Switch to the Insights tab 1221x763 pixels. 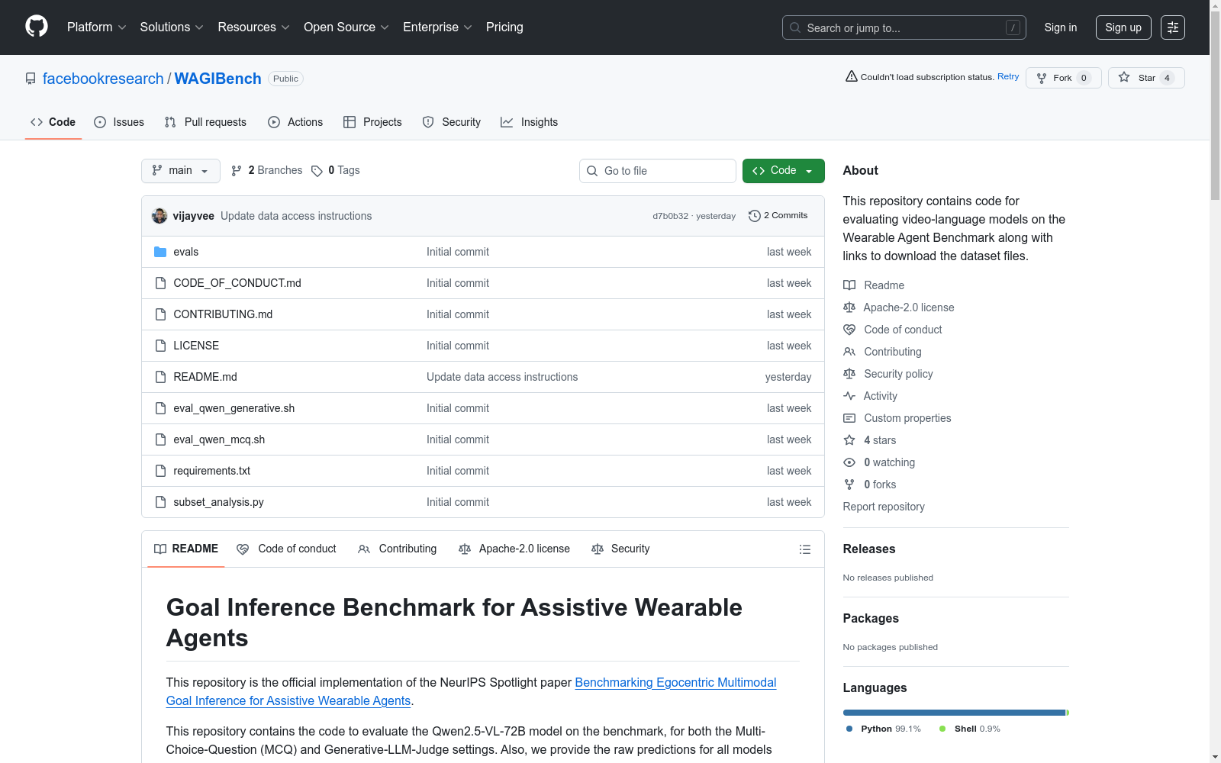(529, 122)
